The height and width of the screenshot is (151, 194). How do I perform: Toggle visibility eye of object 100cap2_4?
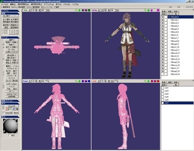(163, 29)
